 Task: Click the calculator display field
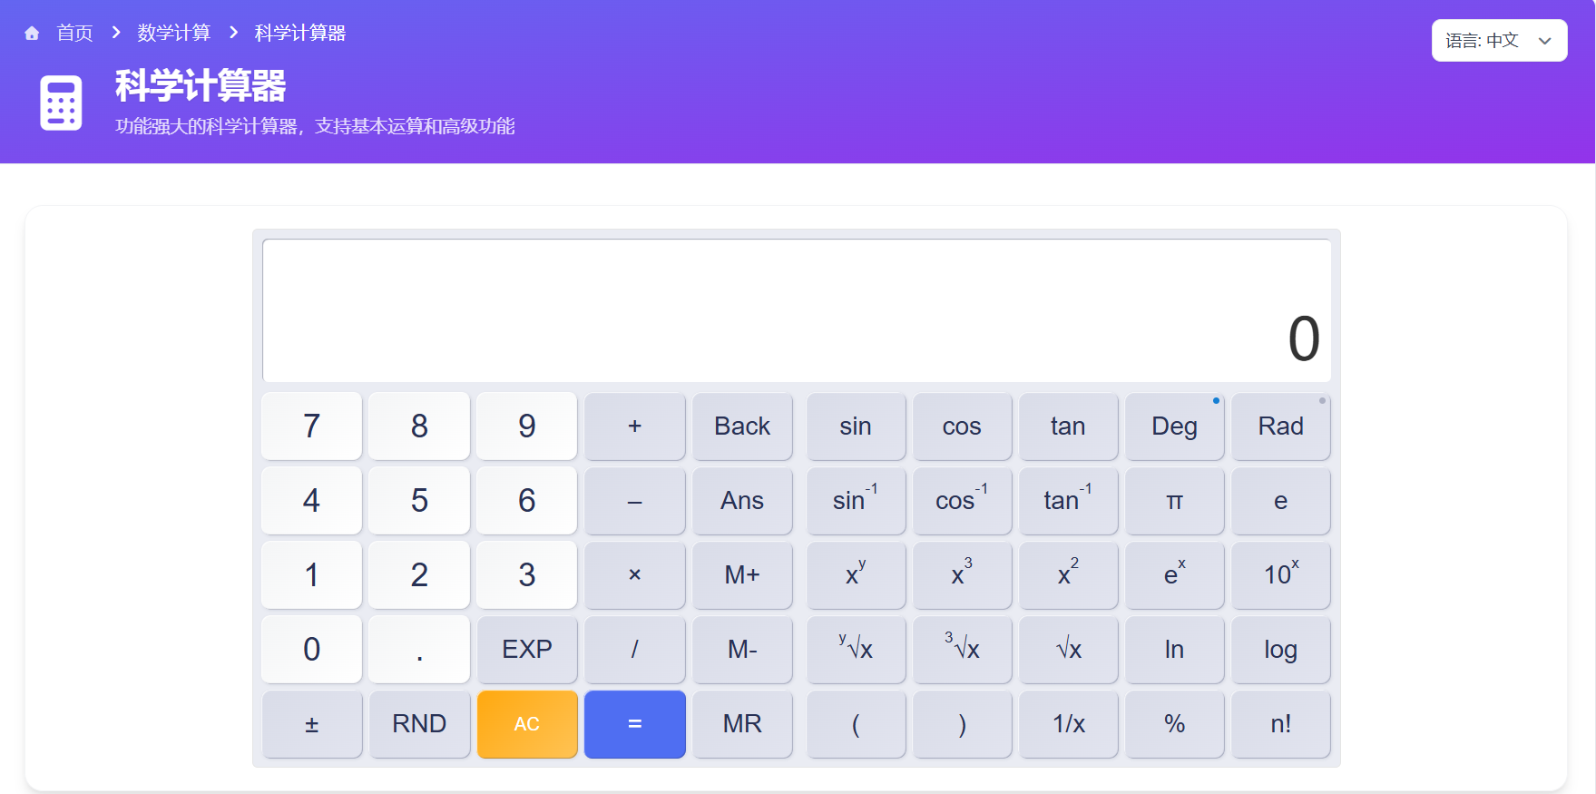[x=797, y=310]
